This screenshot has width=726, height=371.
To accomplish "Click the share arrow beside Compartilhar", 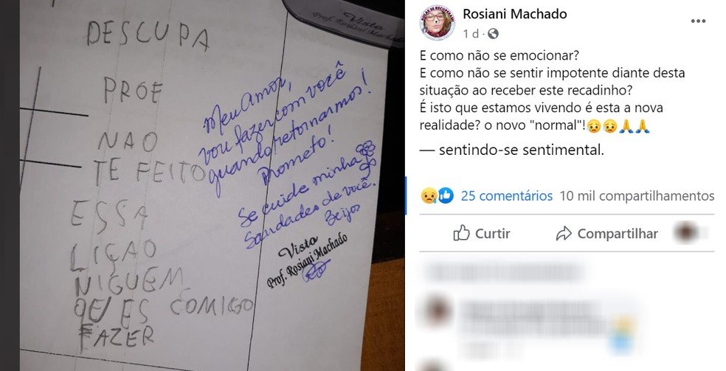I will [x=564, y=234].
